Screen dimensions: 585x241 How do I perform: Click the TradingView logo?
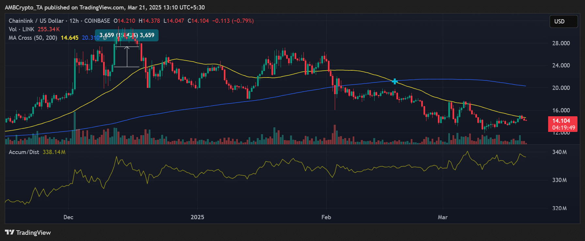pyautogui.click(x=28, y=233)
